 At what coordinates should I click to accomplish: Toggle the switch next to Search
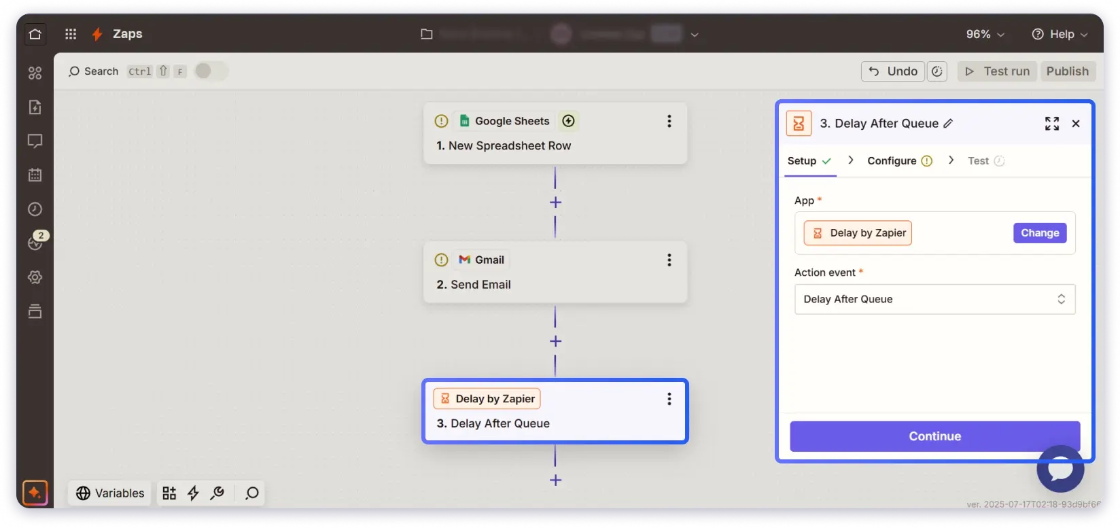click(x=211, y=71)
